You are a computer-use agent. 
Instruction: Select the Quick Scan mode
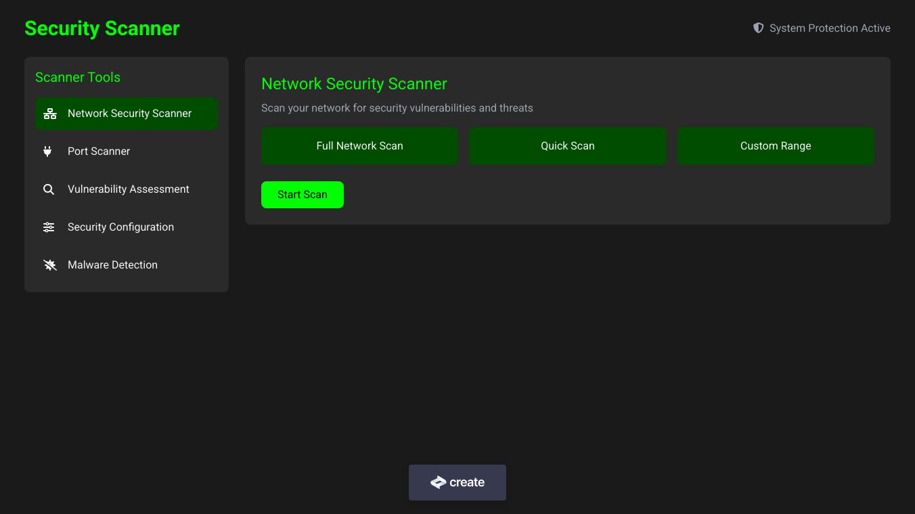point(567,146)
